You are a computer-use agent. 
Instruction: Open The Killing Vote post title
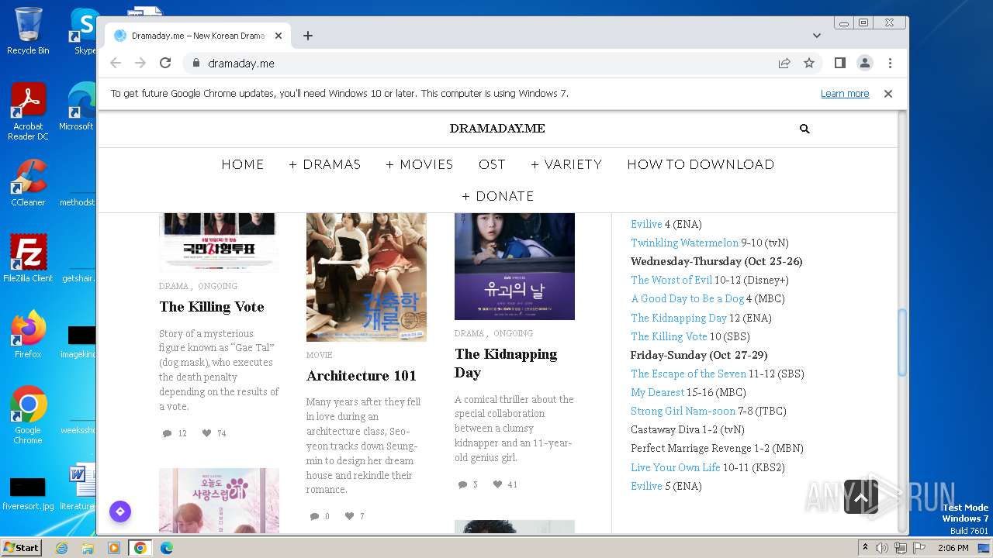point(212,307)
